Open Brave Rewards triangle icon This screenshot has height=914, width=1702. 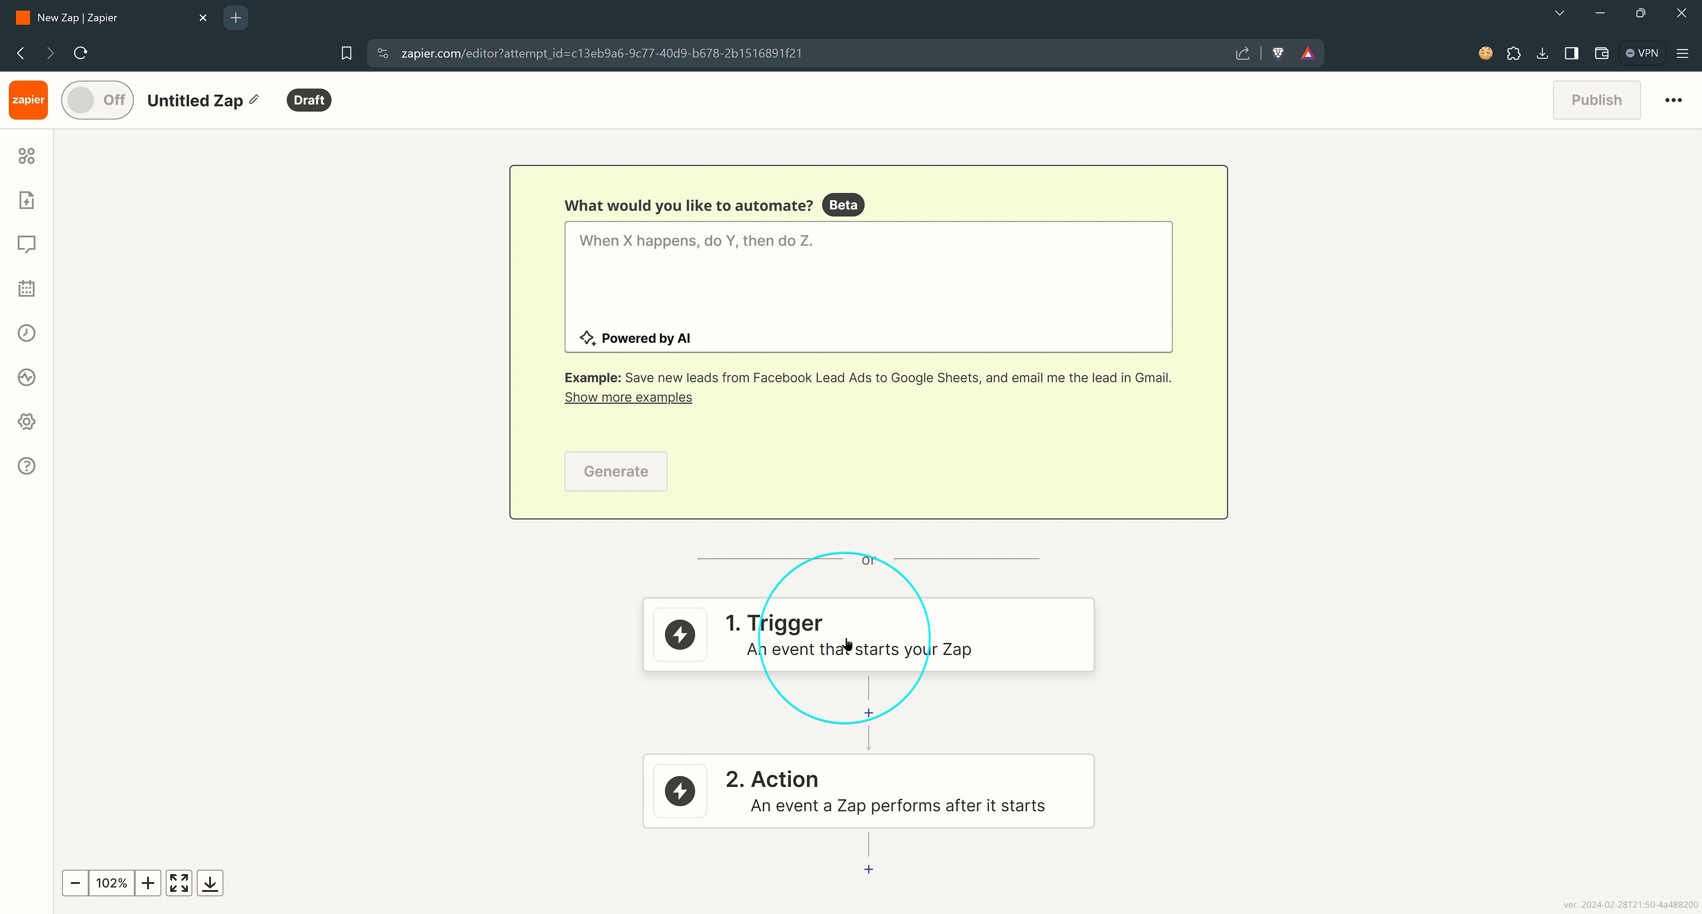1308,53
